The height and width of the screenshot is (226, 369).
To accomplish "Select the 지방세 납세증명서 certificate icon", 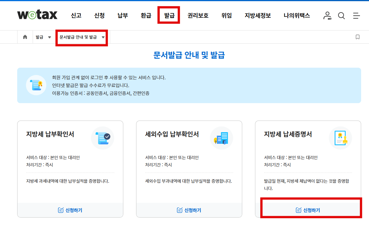I will tap(340, 138).
